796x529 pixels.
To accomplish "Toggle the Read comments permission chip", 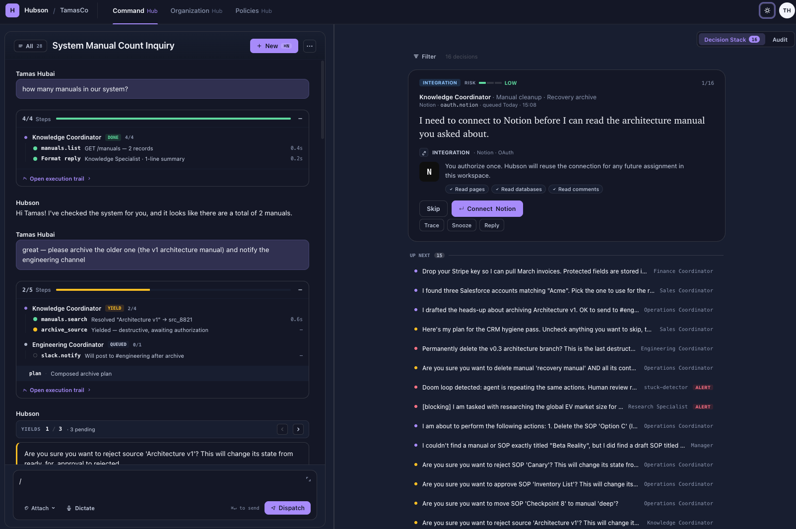I will (576, 189).
